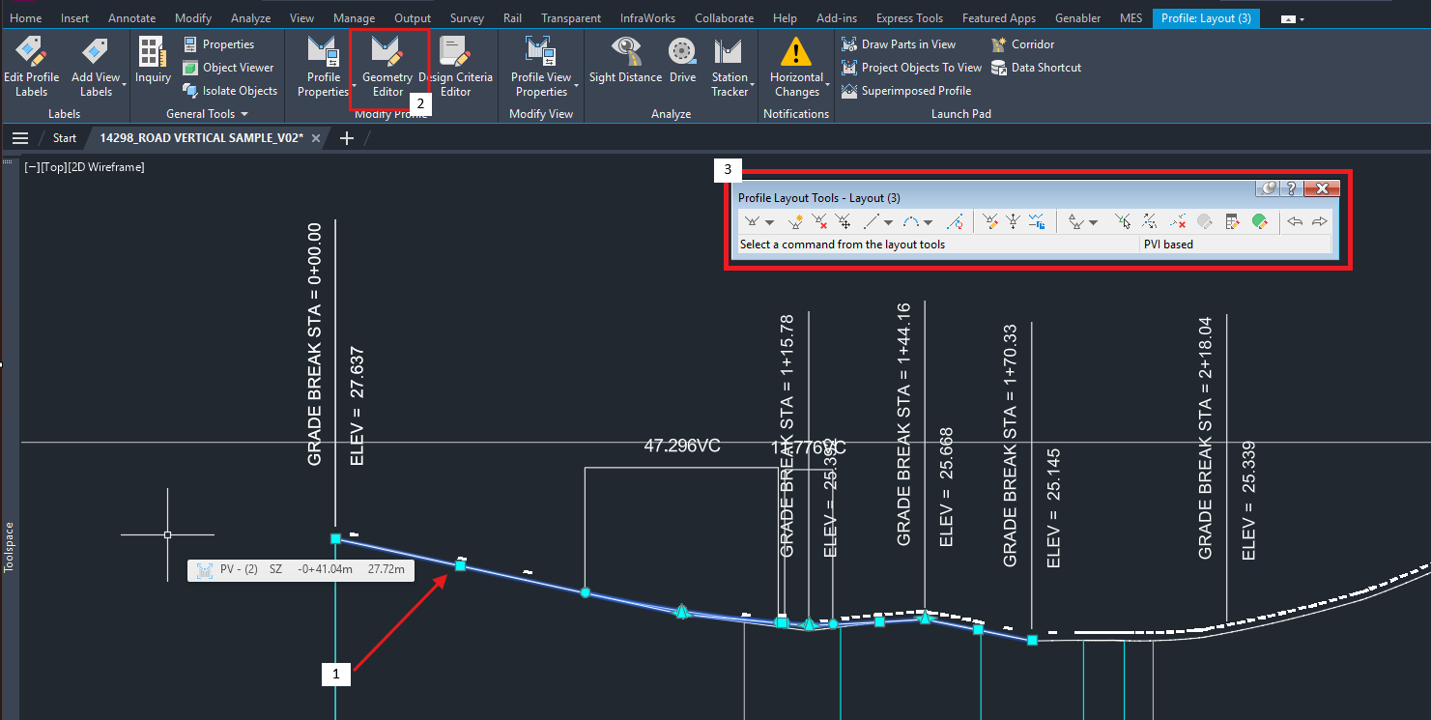Expand the General Tools panel dropdown
1431x720 pixels.
[x=245, y=114]
